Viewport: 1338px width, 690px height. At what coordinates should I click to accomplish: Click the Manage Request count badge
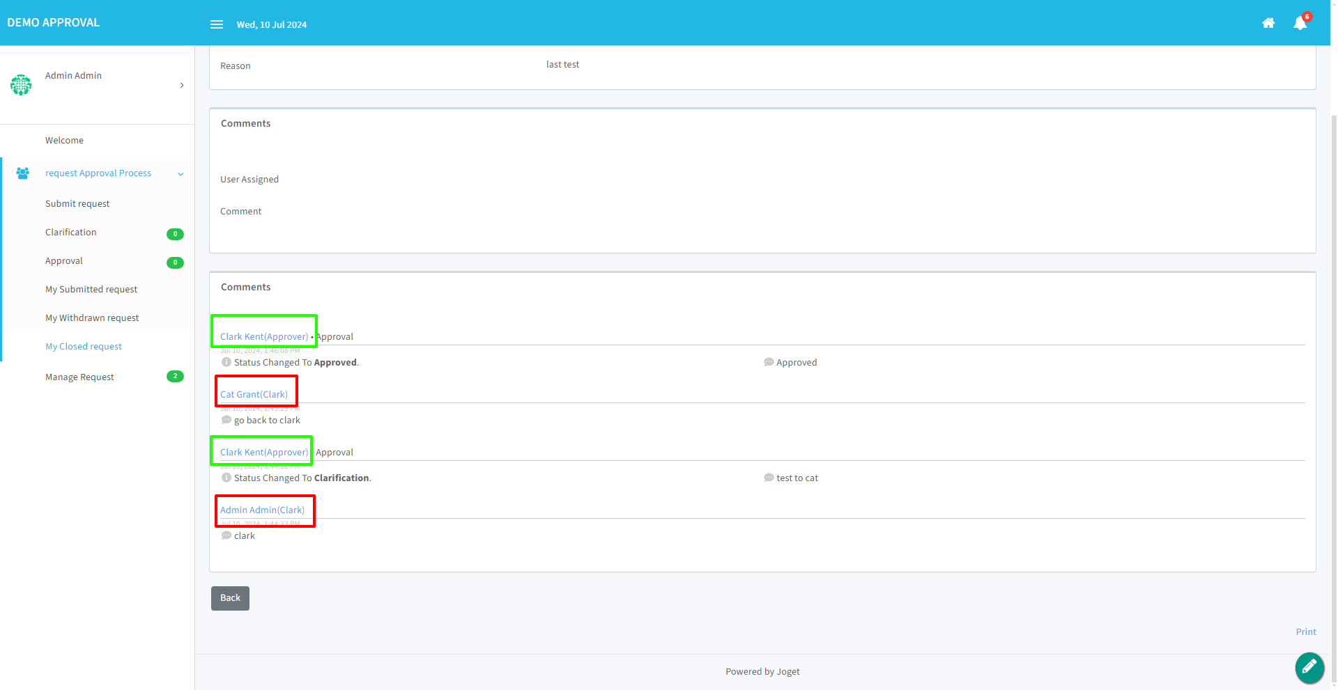[x=175, y=376]
